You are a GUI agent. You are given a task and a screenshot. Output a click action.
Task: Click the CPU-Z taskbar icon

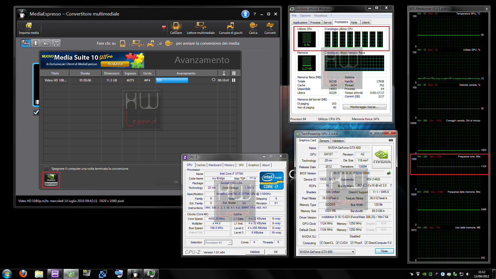coord(55,274)
